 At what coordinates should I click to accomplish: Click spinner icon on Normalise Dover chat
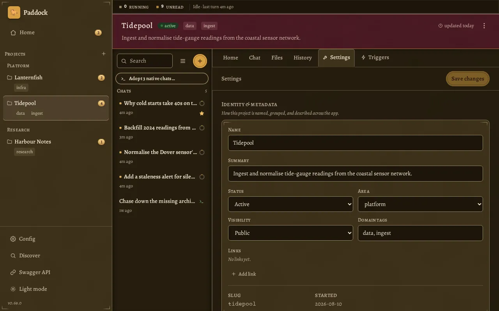(202, 152)
